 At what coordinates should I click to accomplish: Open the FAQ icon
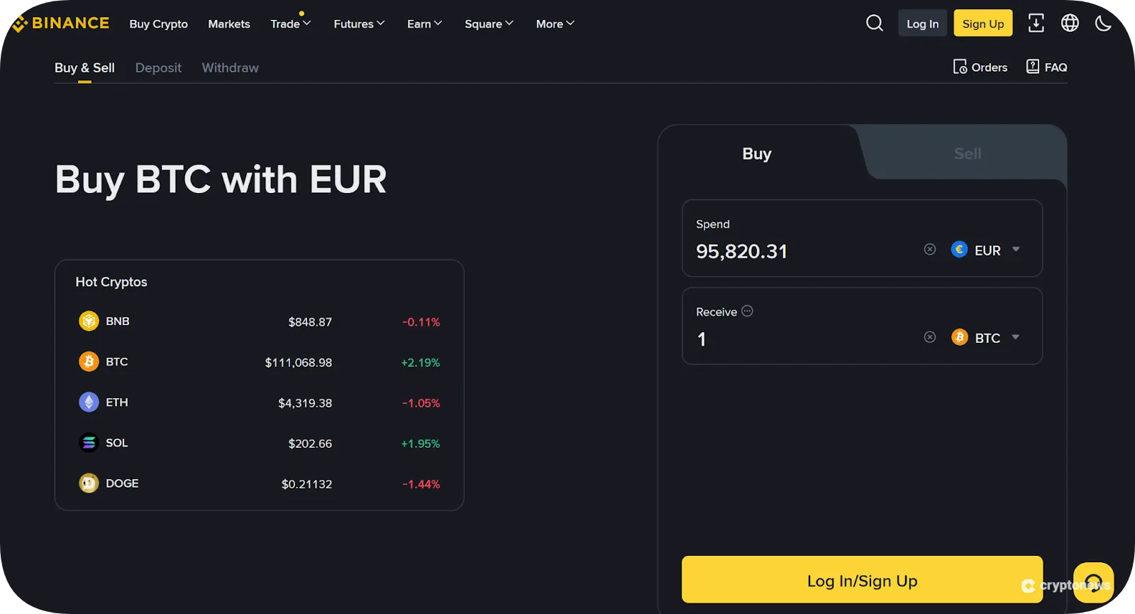click(x=1032, y=66)
